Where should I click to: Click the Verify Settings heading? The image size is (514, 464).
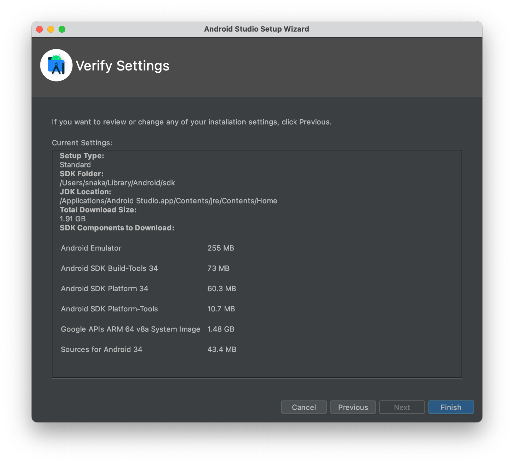click(x=123, y=66)
